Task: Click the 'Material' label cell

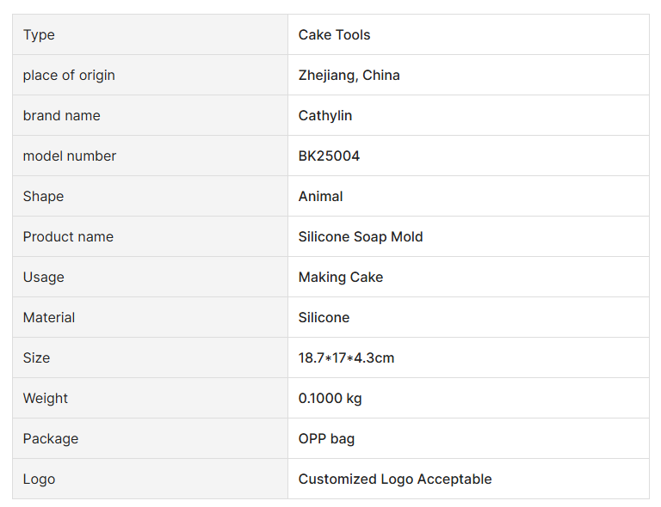Action: [49, 318]
